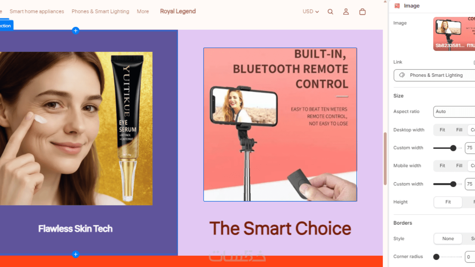Open the account profile icon
Viewport: 475px width, 267px height.
coord(346,12)
